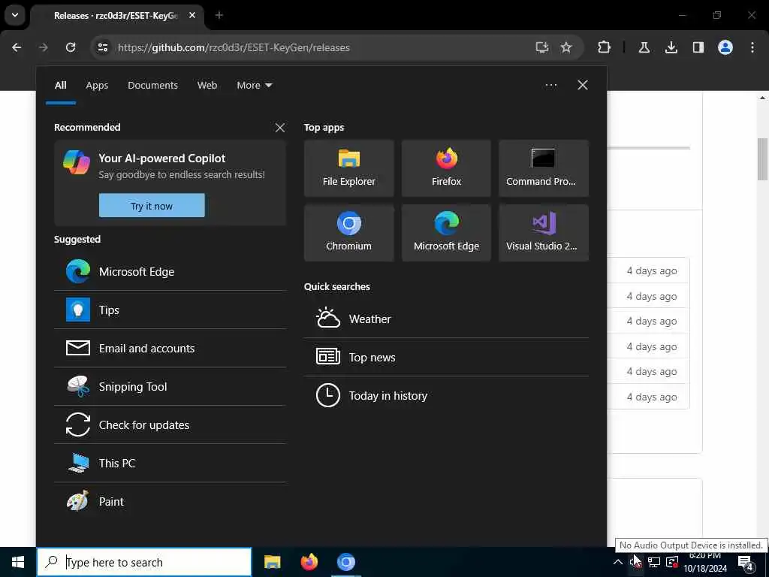Click the github.com address bar URL
The image size is (769, 577).
click(234, 47)
